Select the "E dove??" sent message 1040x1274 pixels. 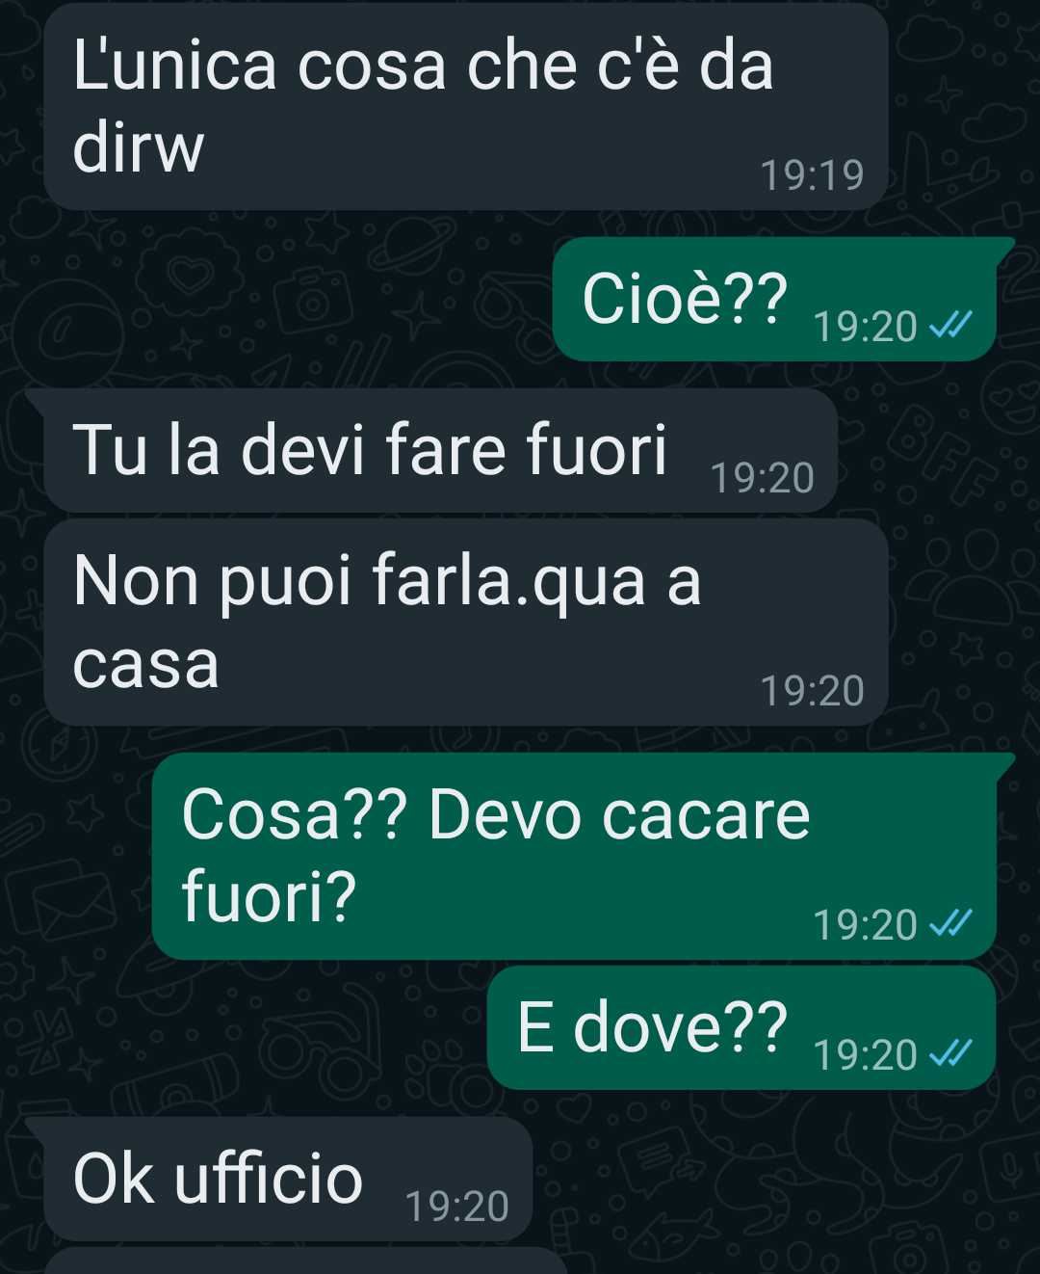(741, 1027)
